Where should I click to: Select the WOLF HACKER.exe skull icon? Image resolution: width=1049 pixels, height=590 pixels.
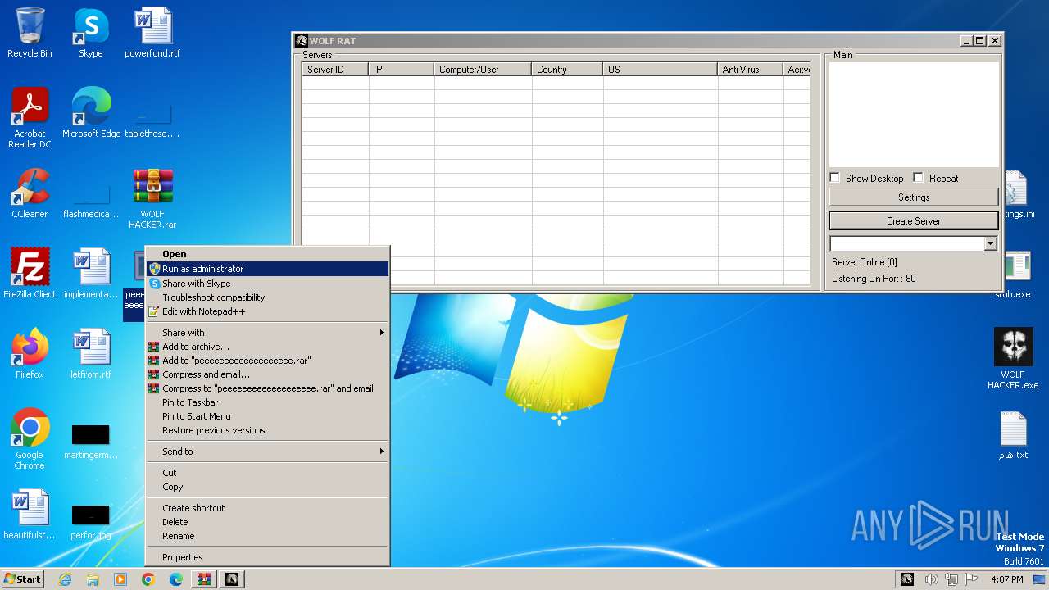(x=1013, y=359)
